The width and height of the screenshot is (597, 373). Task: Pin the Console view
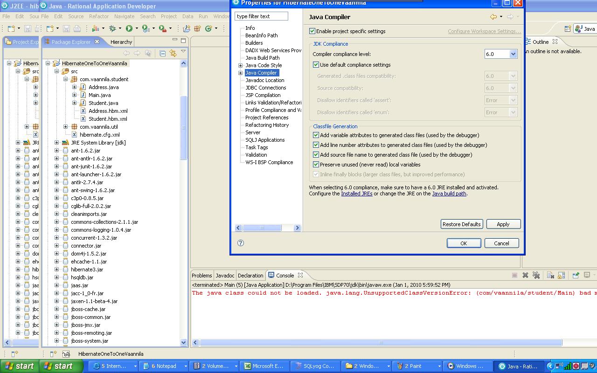[576, 275]
